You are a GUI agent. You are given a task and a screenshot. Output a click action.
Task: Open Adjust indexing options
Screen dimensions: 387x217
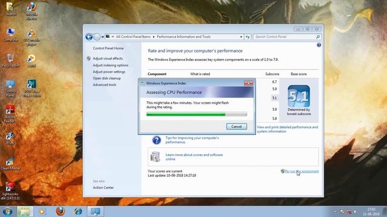click(x=111, y=65)
